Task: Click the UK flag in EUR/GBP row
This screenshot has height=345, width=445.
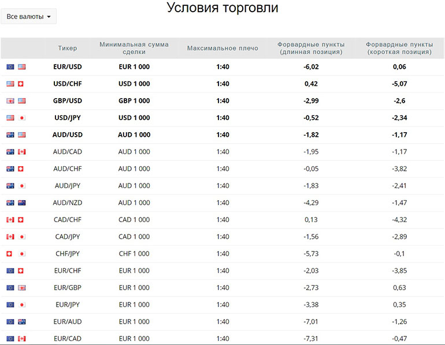Action: click(22, 288)
